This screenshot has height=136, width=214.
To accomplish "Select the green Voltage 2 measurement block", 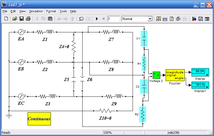I will click(156, 75).
